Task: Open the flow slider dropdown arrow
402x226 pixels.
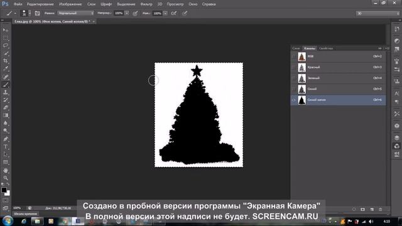Action: coord(165,13)
